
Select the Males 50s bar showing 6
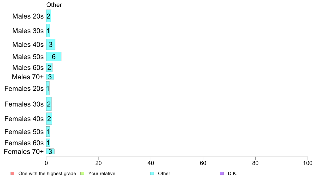point(54,56)
